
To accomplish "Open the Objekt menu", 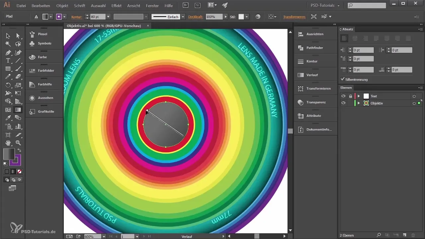I will (62, 6).
